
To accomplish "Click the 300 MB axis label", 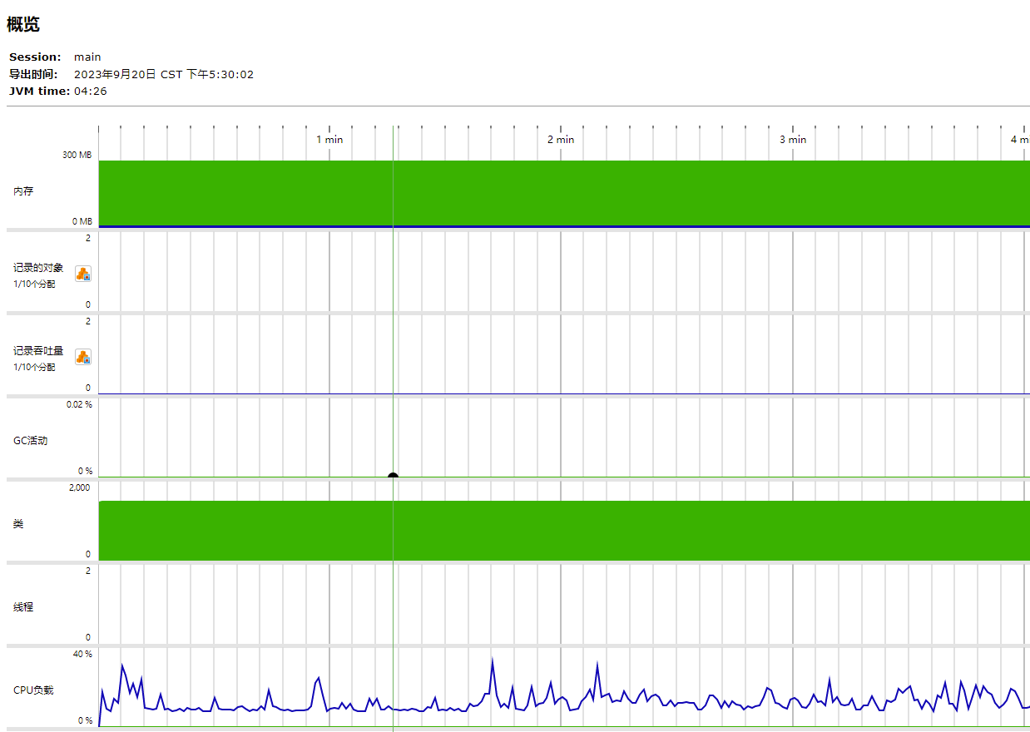I will pos(77,156).
